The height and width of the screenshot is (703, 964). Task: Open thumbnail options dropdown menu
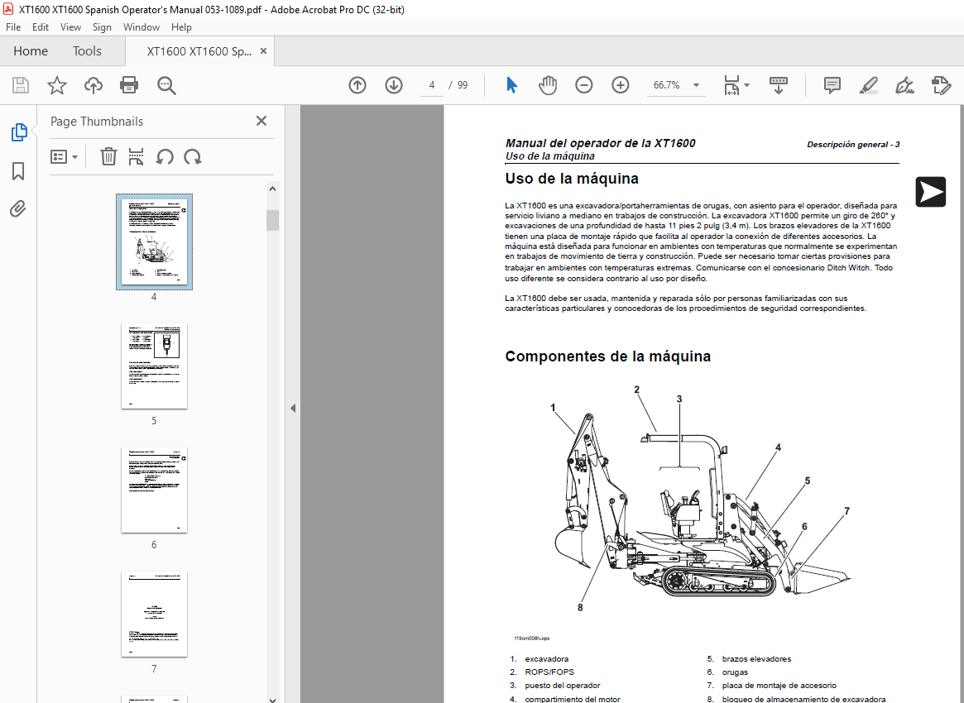64,156
